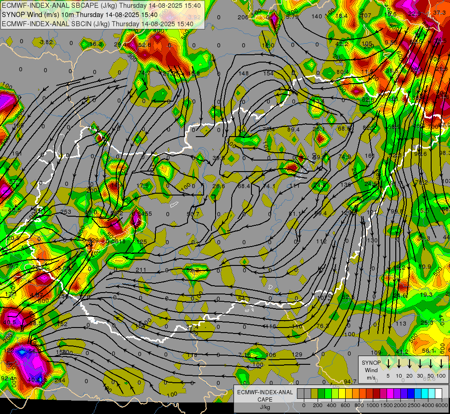Click the station value 94.7
The height and width of the screenshot is (414, 450).
tap(350, 381)
